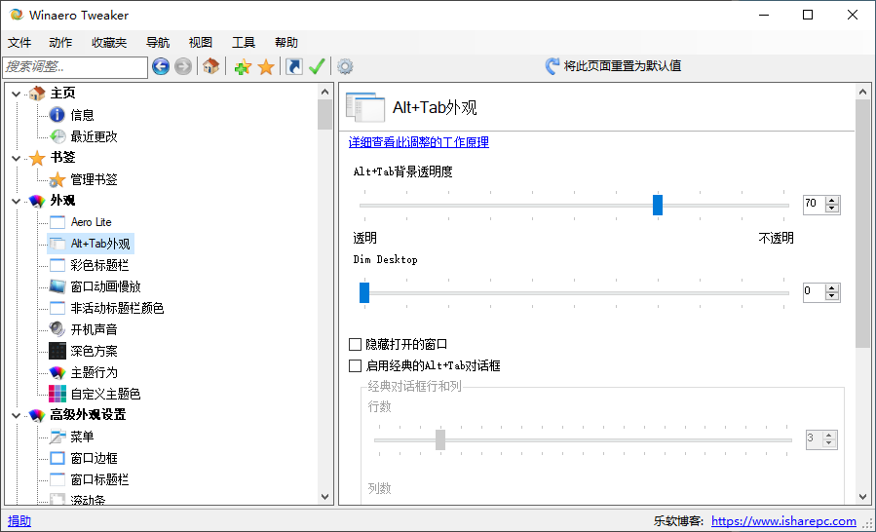Click the Aero Lite window icon
876x532 pixels.
pyautogui.click(x=57, y=222)
